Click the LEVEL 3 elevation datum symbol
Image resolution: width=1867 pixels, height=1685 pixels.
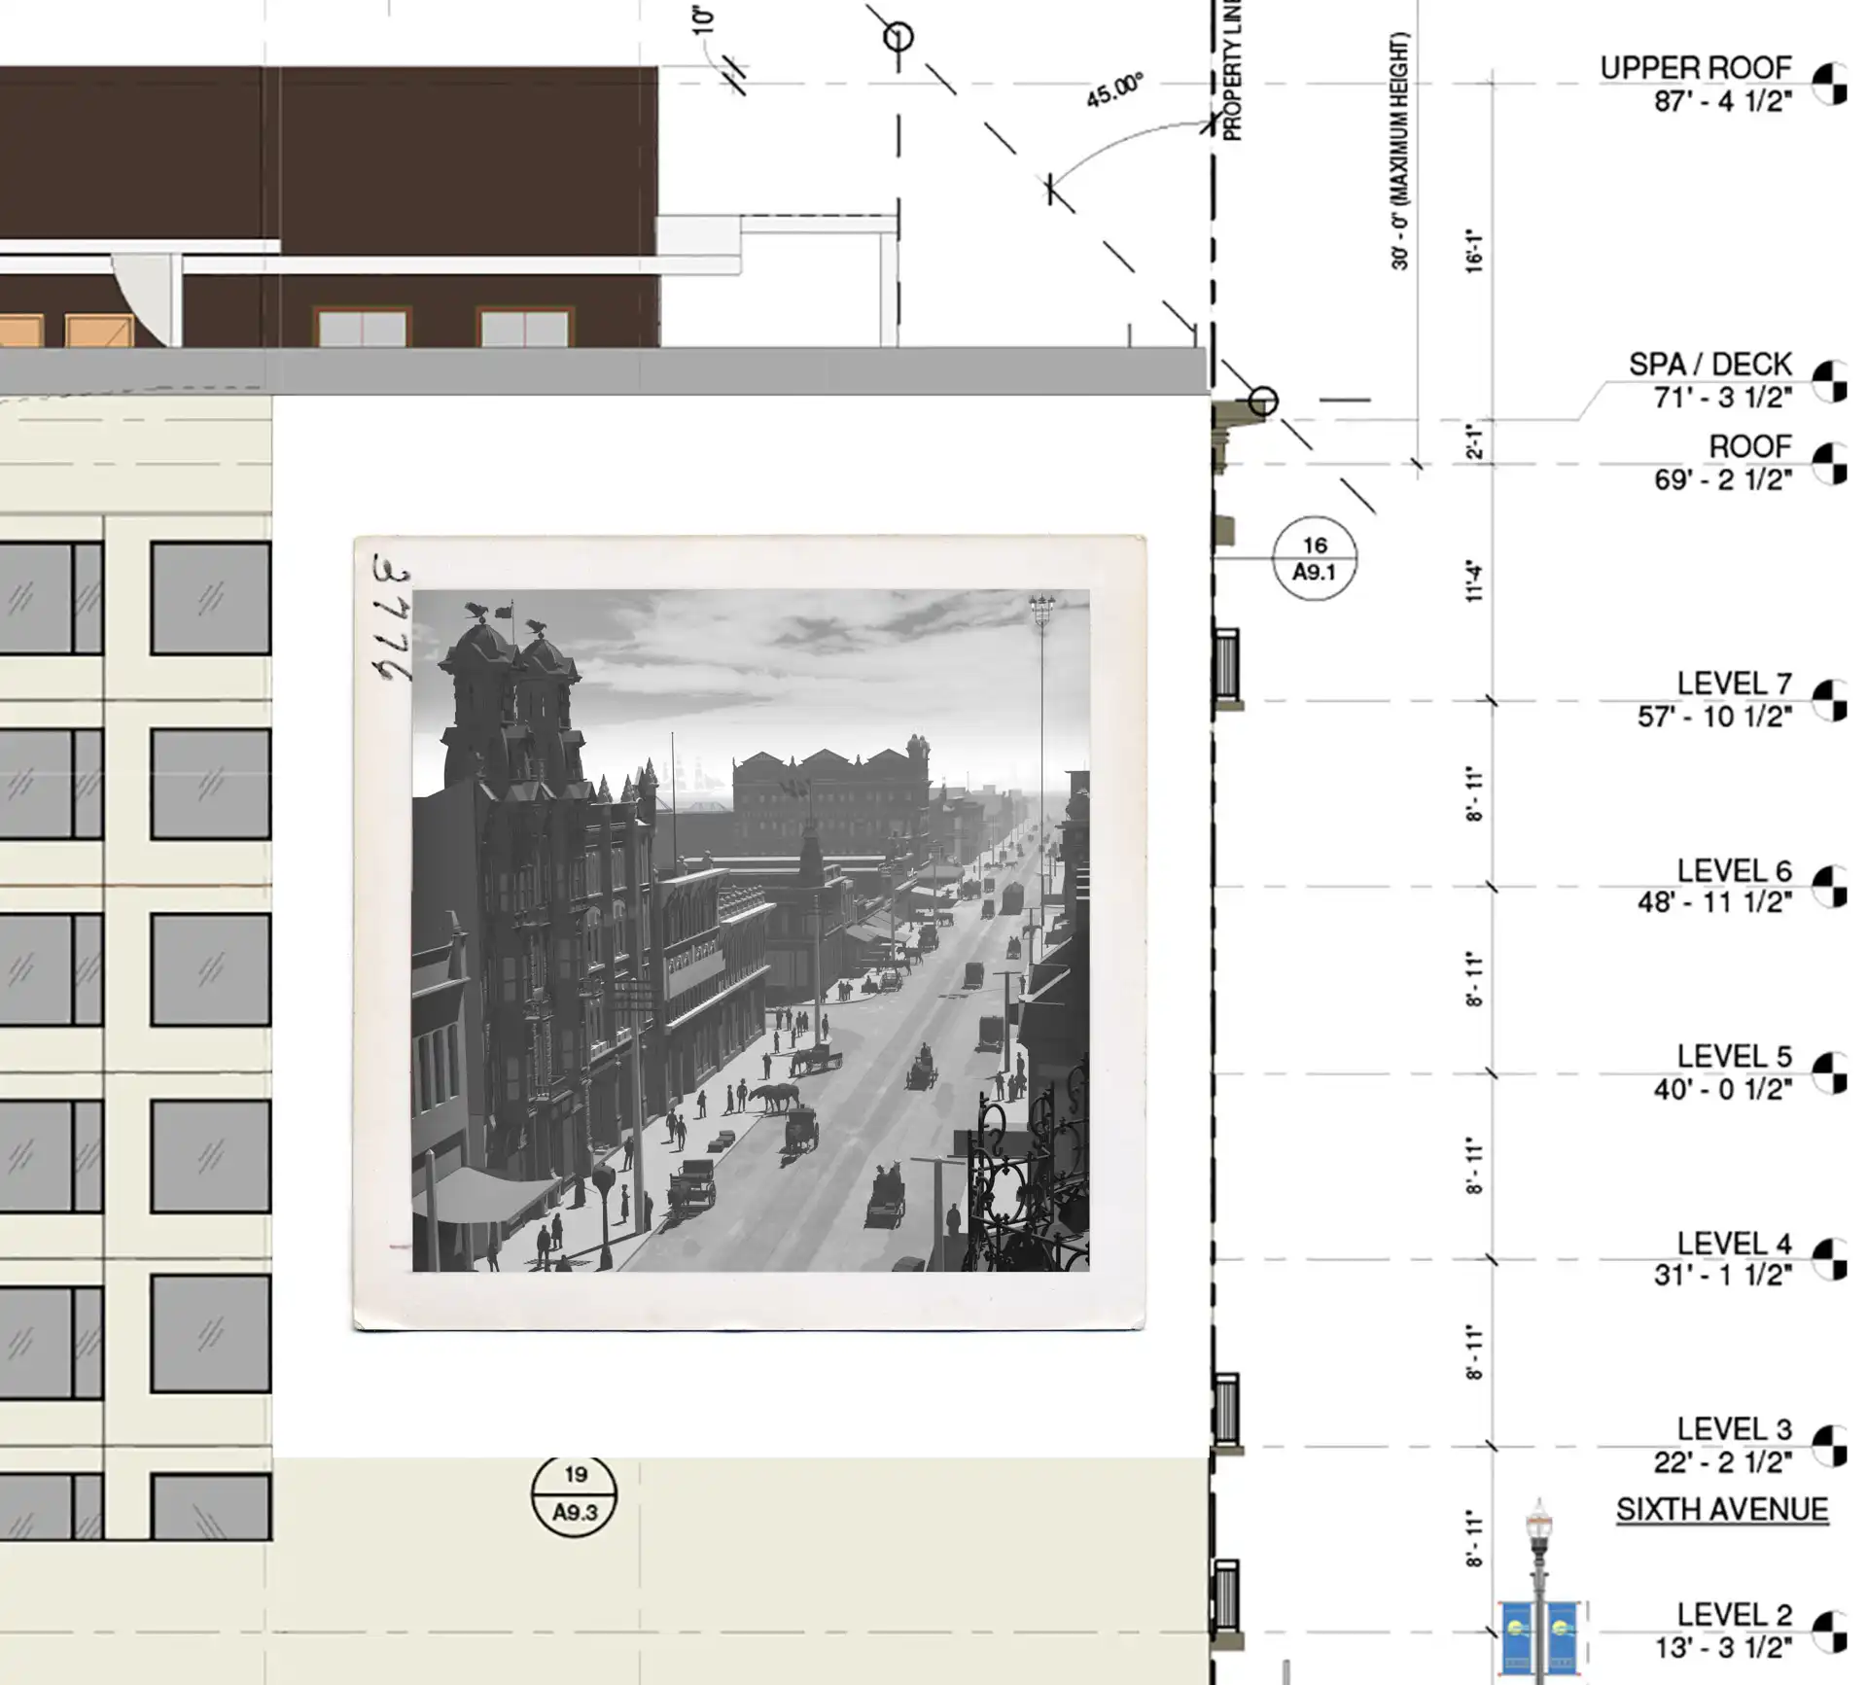point(1830,1446)
